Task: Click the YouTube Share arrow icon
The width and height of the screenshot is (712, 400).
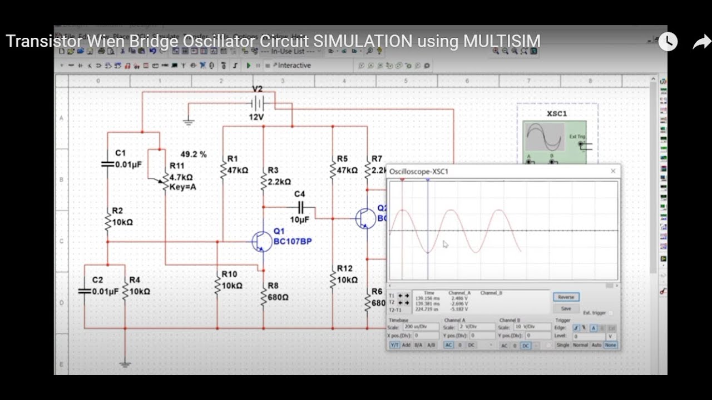Action: 702,42
